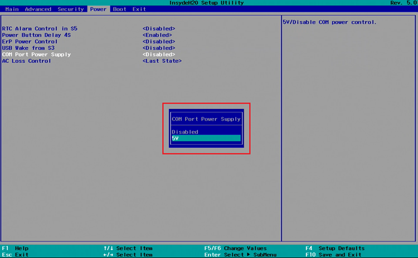Open the Exit tab
This screenshot has height=258, width=418.
(139, 9)
